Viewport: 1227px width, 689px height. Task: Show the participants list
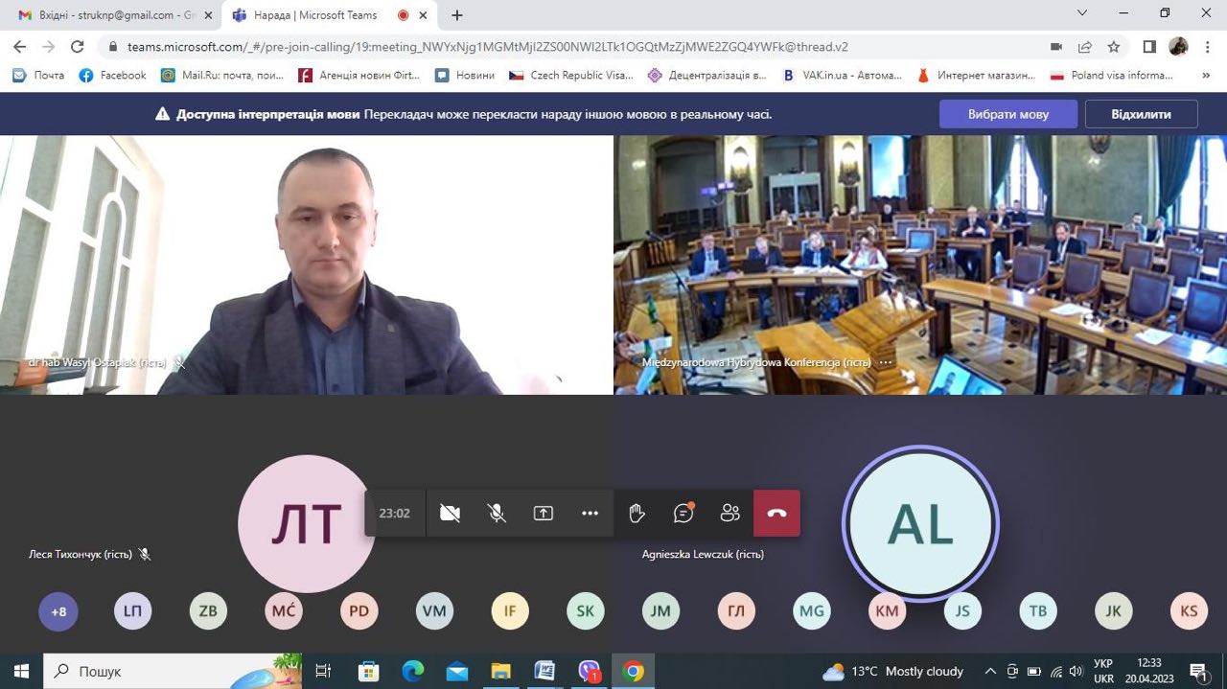(x=729, y=514)
